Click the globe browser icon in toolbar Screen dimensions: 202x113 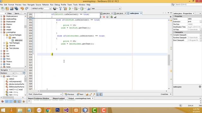pyautogui.click(x=55, y=8)
